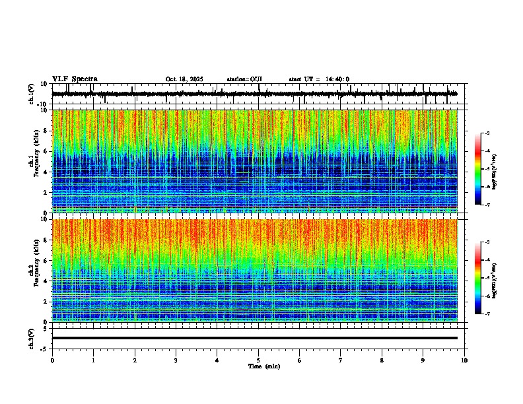
Task: Click the "ch.2 Frequency (kHz)" axis label
Action: 34,263
